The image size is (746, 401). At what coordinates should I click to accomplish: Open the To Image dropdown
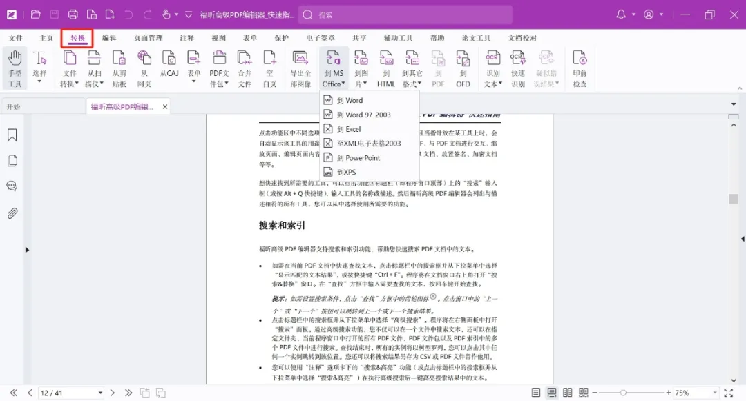[361, 69]
